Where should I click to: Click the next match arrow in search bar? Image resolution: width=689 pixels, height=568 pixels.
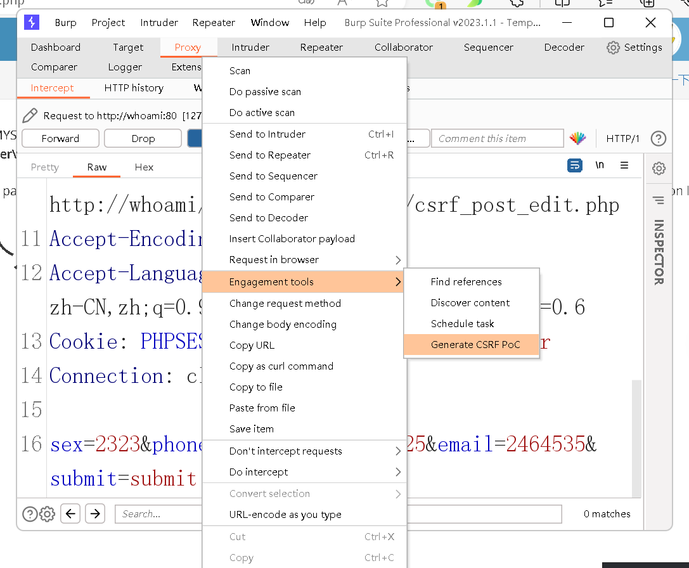[x=94, y=514]
